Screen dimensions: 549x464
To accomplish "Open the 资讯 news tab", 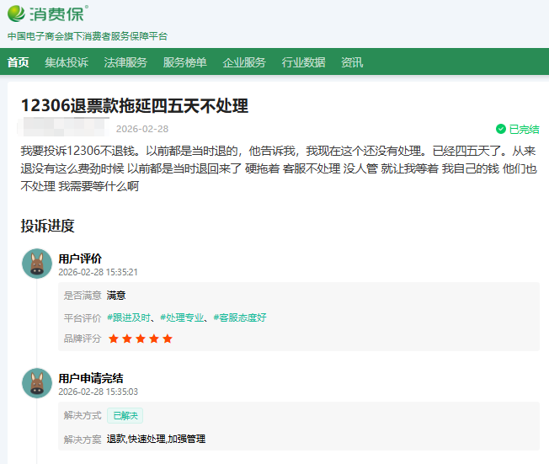I will click(352, 62).
